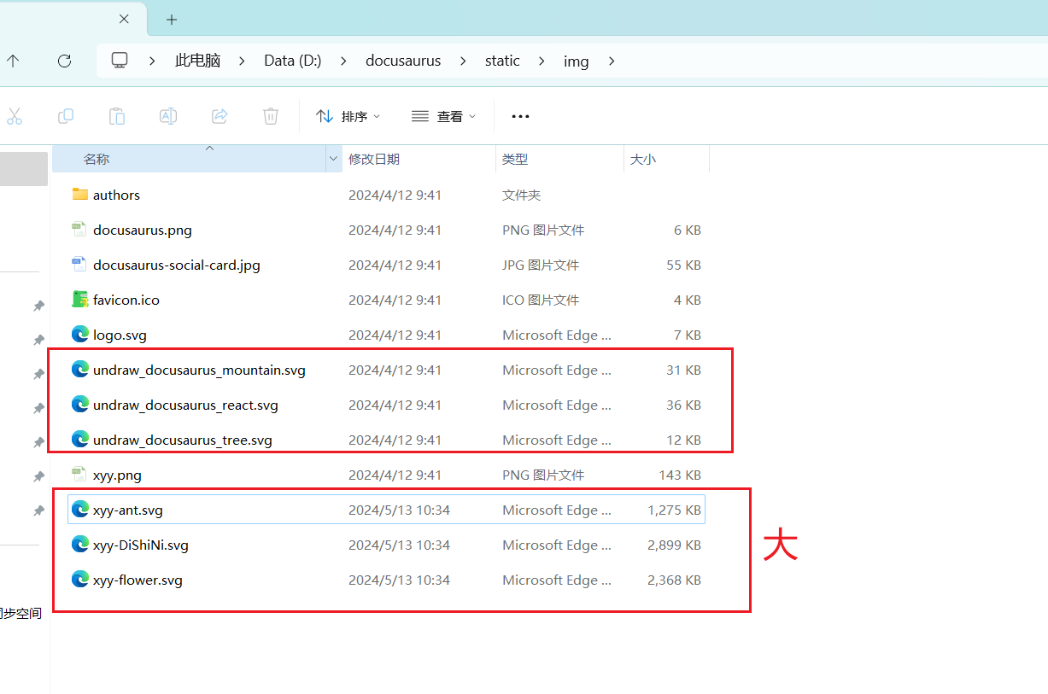Select the logo.svg Edge icon
Image resolution: width=1048 pixels, height=694 pixels.
click(x=80, y=334)
